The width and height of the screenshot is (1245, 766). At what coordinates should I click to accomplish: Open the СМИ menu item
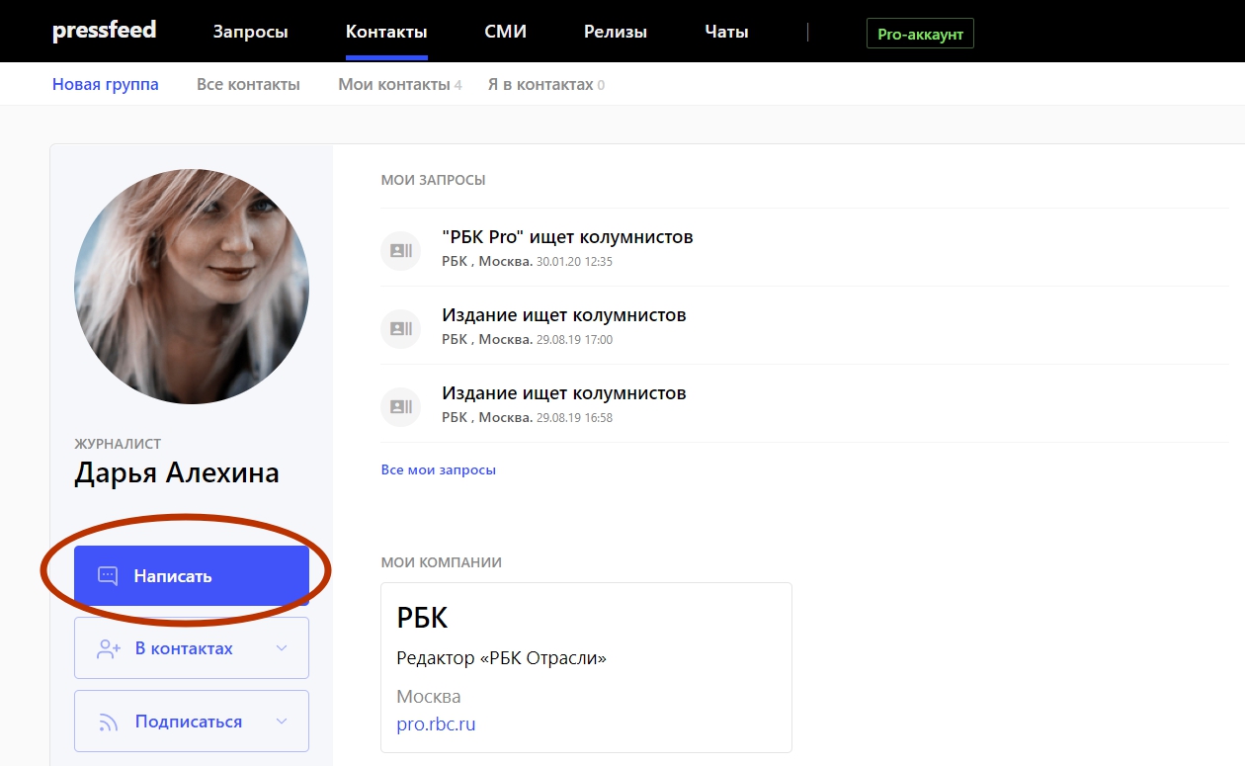(505, 32)
